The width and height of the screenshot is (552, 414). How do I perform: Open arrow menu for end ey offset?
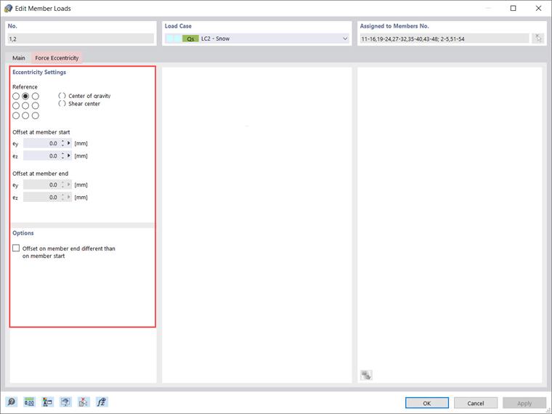[x=69, y=184]
